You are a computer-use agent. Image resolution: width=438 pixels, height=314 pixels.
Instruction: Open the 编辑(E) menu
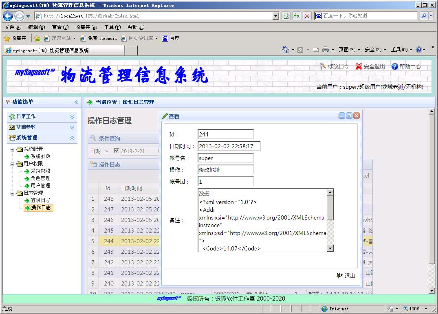tap(36, 27)
